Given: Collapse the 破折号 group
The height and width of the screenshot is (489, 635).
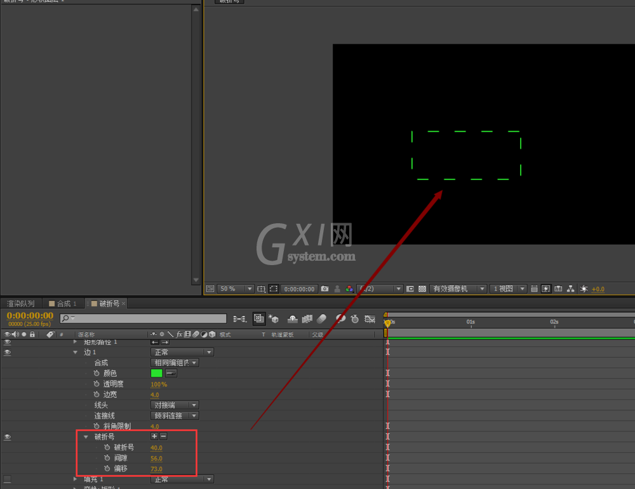Looking at the screenshot, I should click(86, 437).
